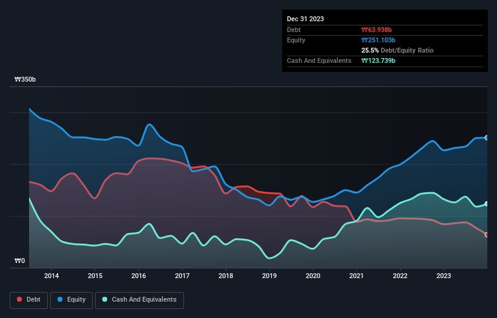Click the tooltip's Cash And Equivalents label
497x318 pixels.
point(319,60)
